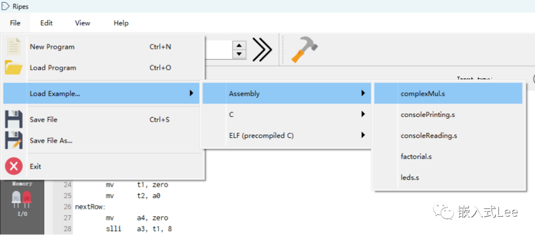Decrease value with spinbox down arrow
Viewport: 535px width, 235px height.
tap(239, 54)
